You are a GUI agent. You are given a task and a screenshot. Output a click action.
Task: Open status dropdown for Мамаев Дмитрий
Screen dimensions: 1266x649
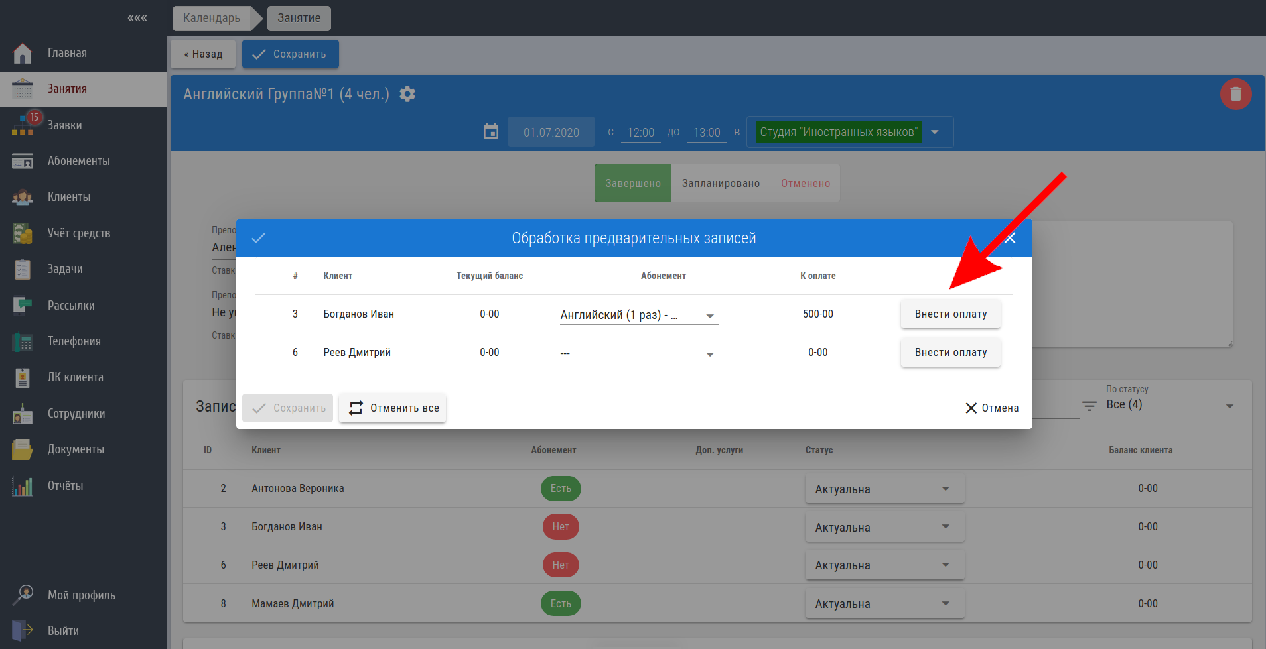pyautogui.click(x=884, y=604)
